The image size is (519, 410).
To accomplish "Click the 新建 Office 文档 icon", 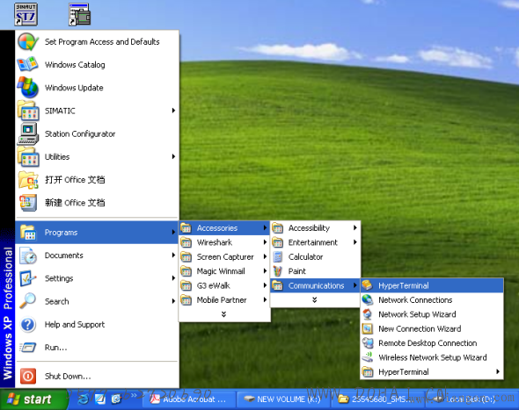I will 28,203.
